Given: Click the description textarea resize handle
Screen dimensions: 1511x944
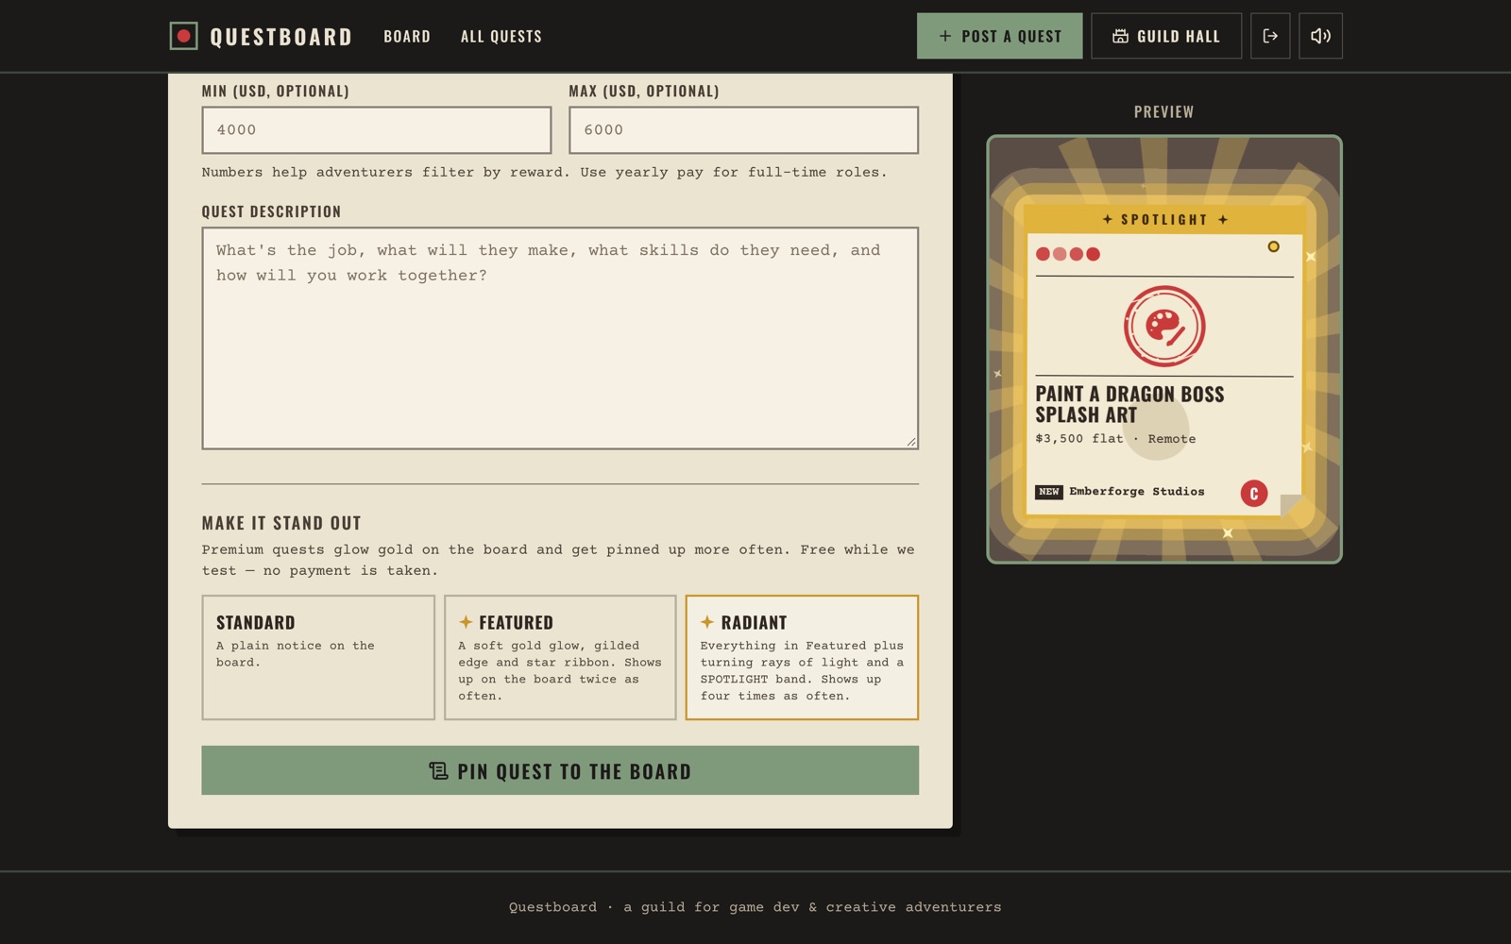Looking at the screenshot, I should [x=911, y=442].
